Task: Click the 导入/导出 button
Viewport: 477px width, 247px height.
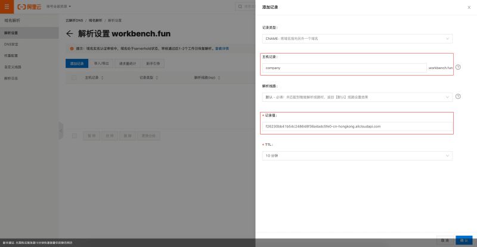Action: [101, 64]
